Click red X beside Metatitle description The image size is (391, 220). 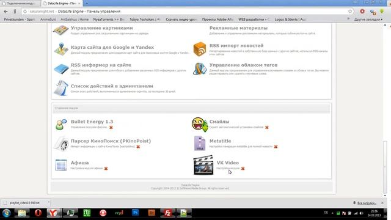click(x=276, y=147)
